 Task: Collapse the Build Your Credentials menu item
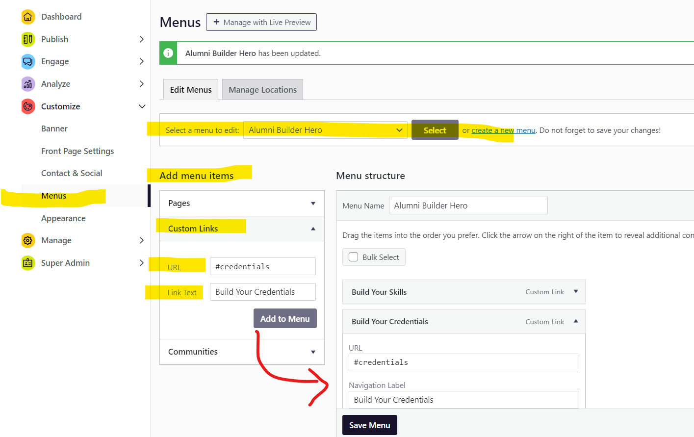pyautogui.click(x=576, y=322)
